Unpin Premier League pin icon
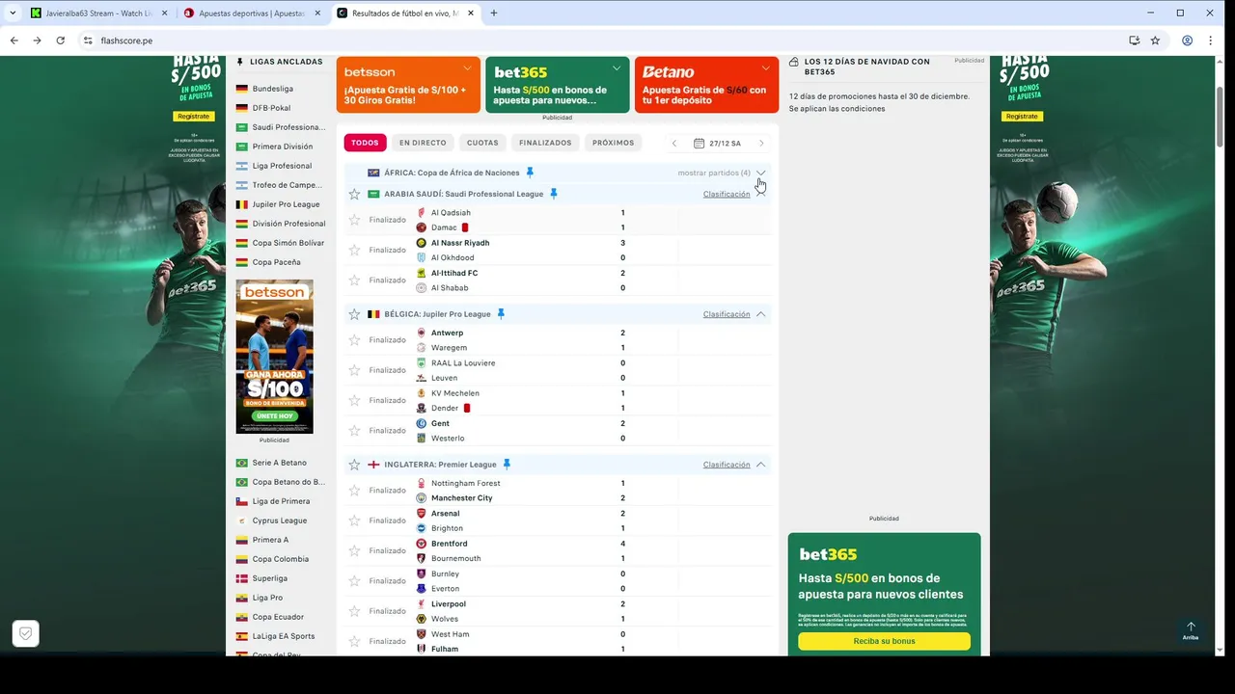The image size is (1235, 694). (x=507, y=465)
